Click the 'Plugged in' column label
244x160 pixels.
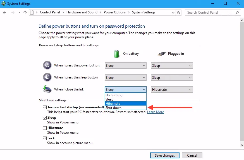pos(176,54)
